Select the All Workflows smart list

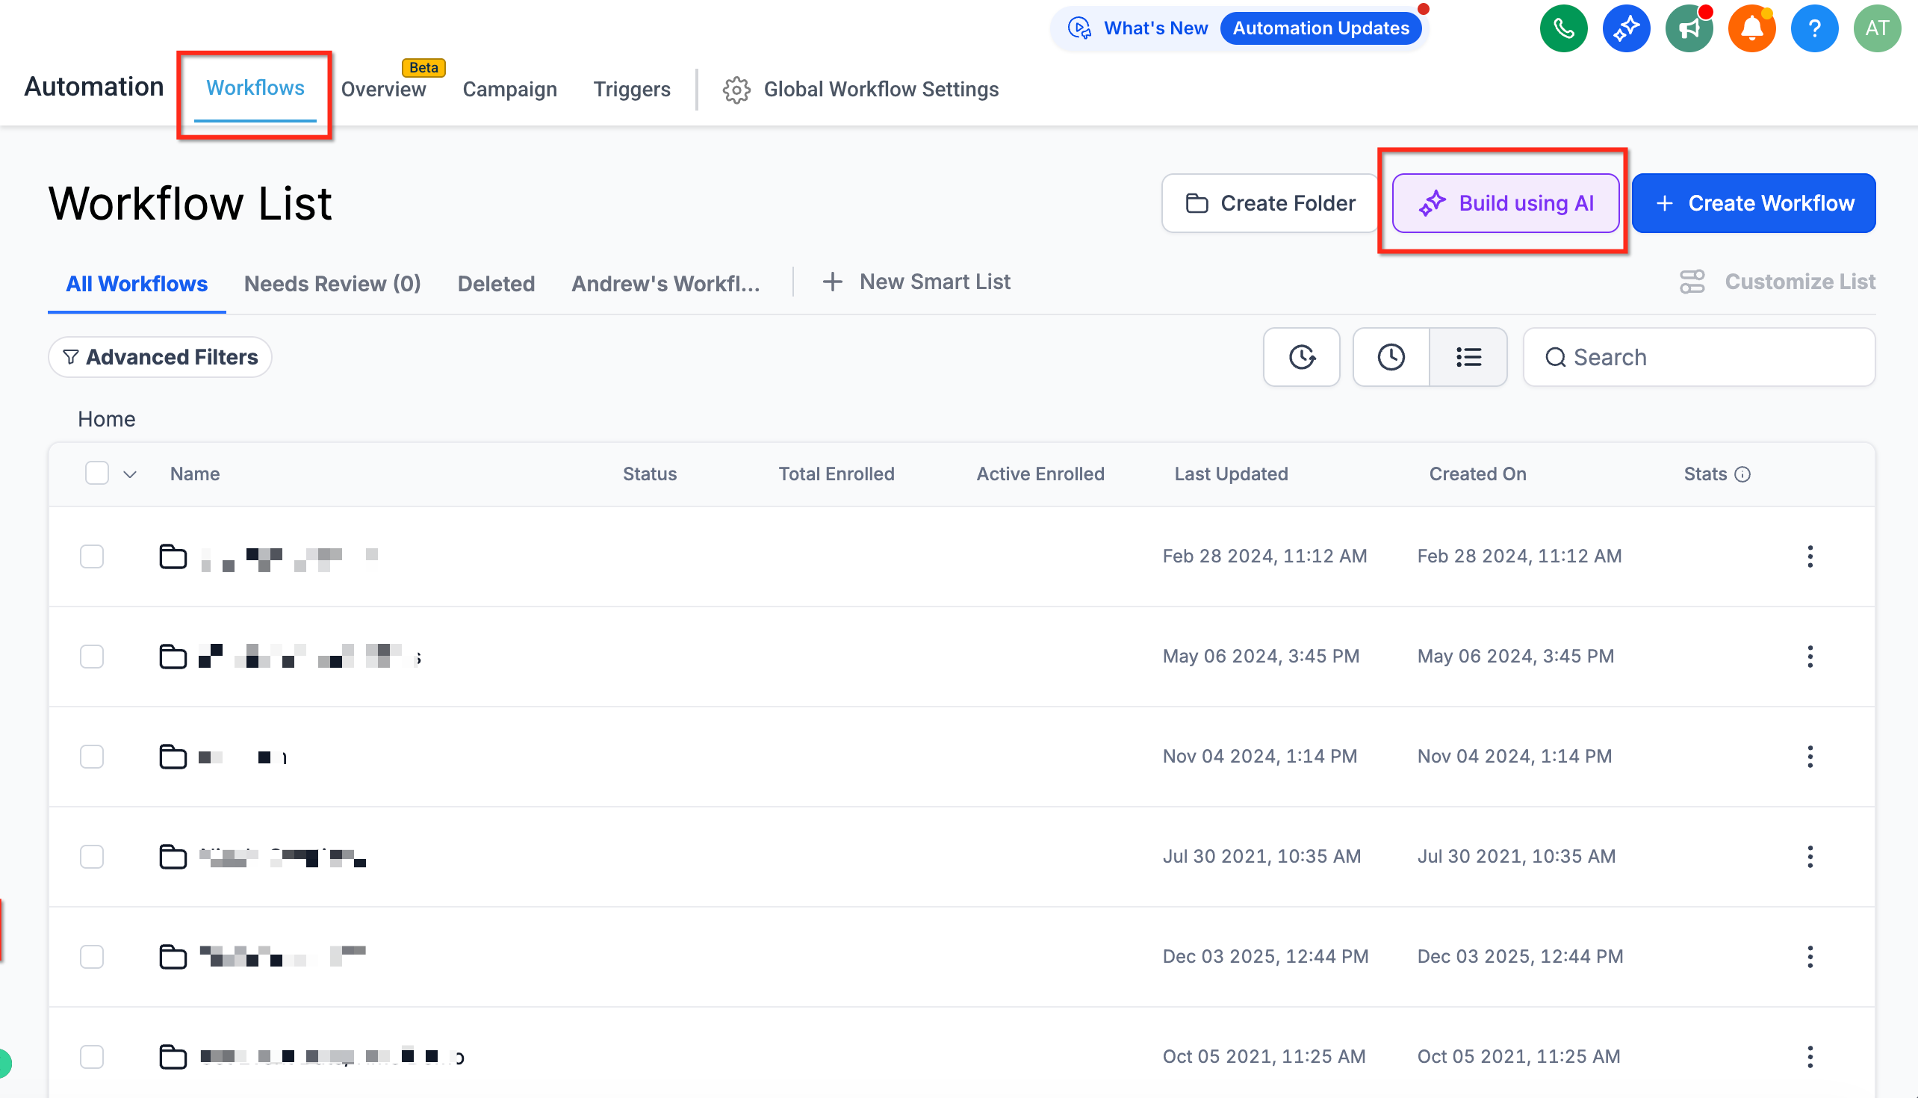coord(137,284)
